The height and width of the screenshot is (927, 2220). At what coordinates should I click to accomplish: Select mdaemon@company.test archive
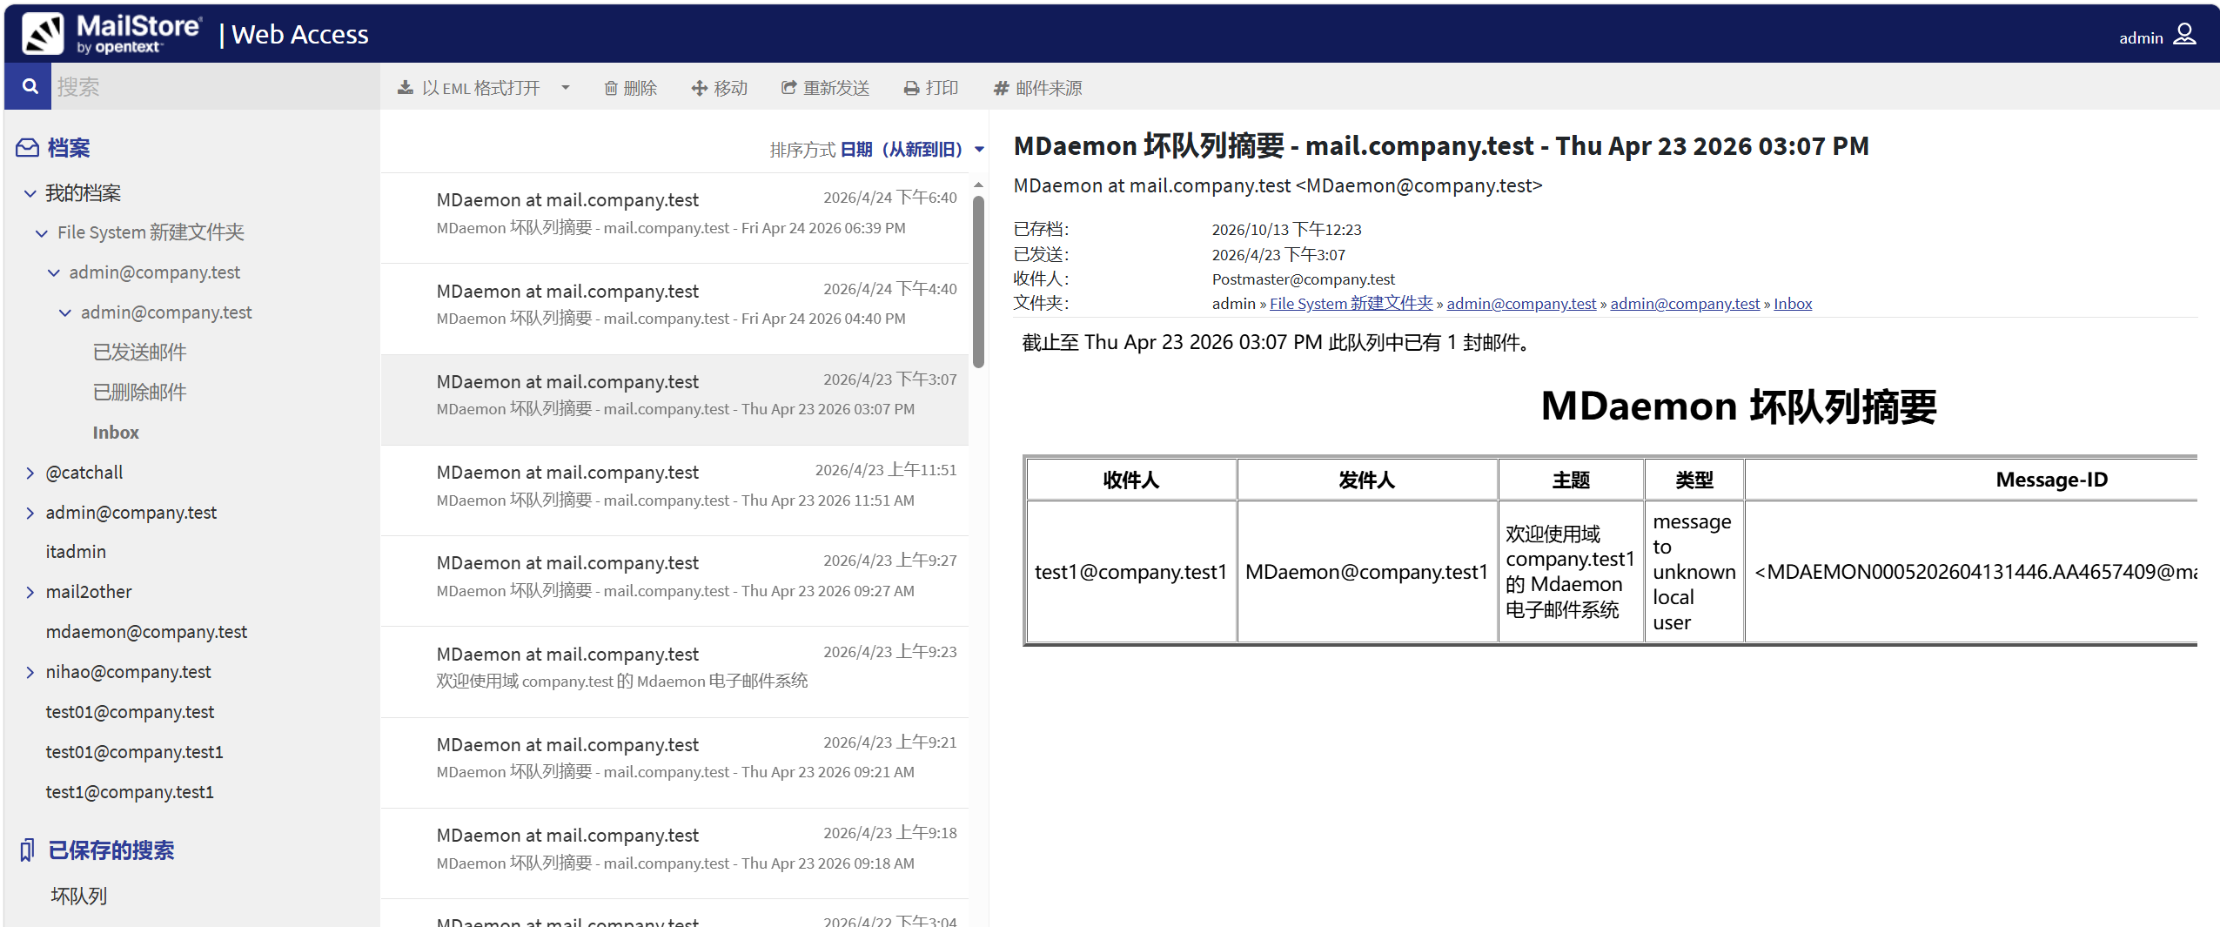(146, 632)
